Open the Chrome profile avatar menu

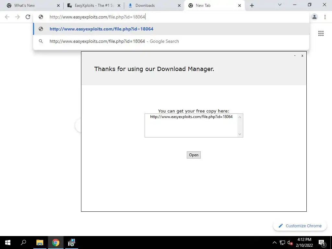coord(314,17)
